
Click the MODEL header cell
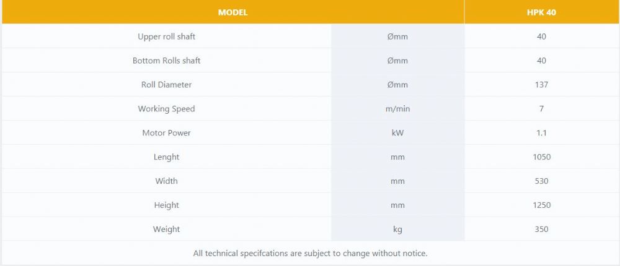tap(233, 12)
